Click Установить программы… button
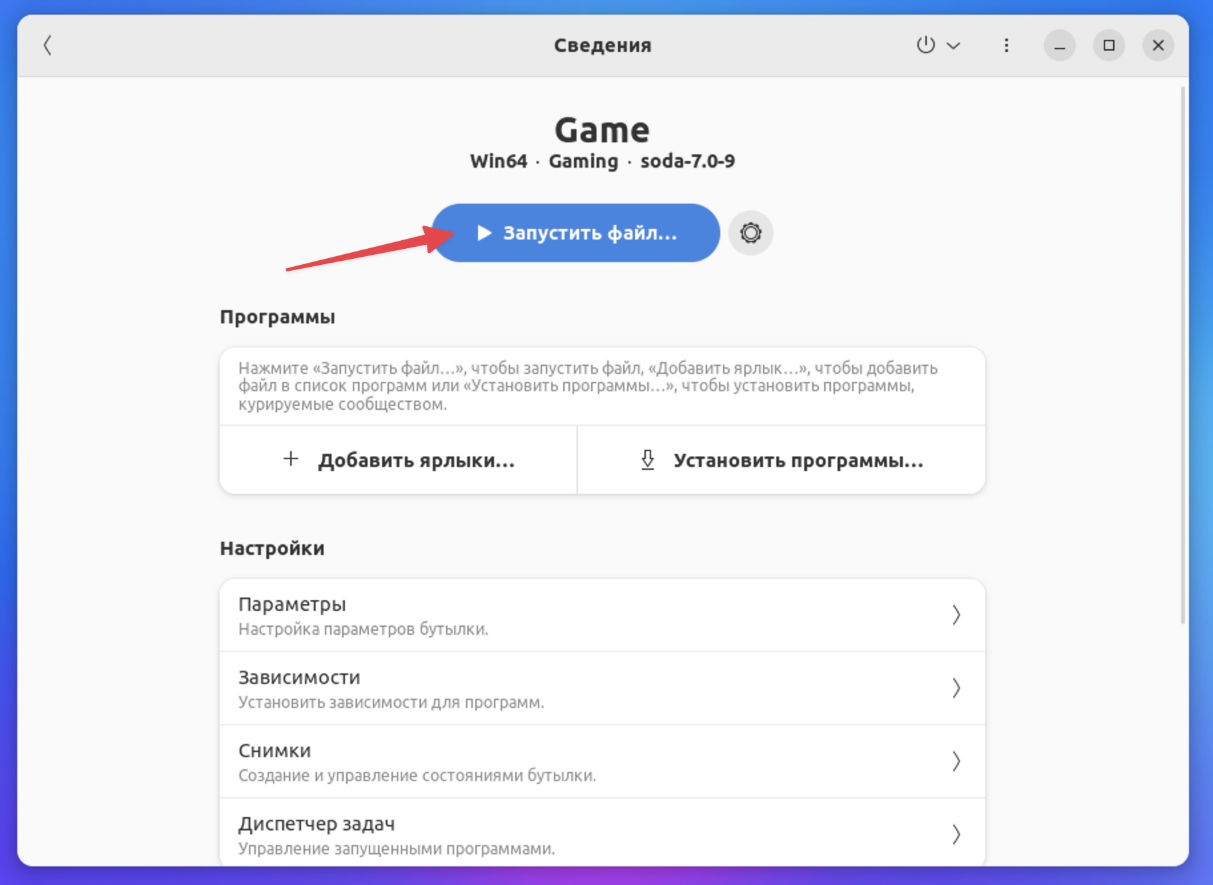The width and height of the screenshot is (1213, 885). [782, 460]
